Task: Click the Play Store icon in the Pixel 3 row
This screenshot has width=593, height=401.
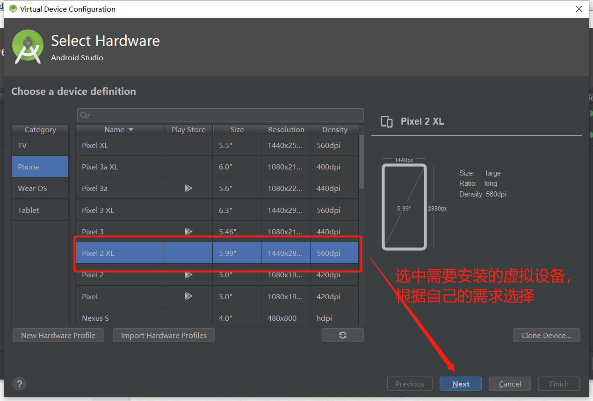Action: point(188,232)
